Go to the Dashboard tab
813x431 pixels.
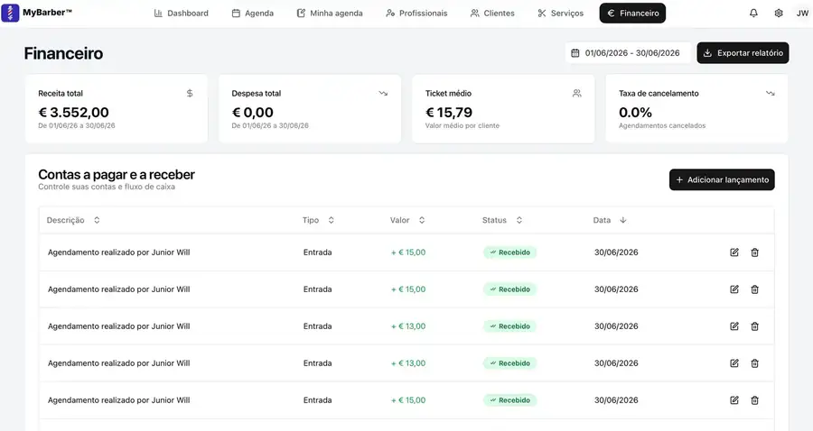click(182, 13)
